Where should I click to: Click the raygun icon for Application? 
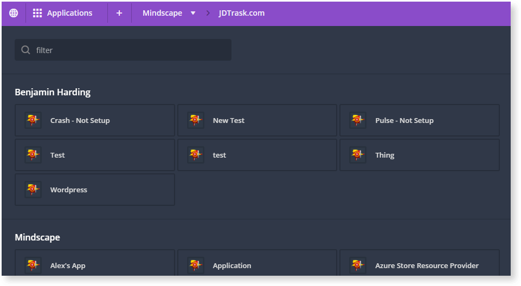[195, 265]
